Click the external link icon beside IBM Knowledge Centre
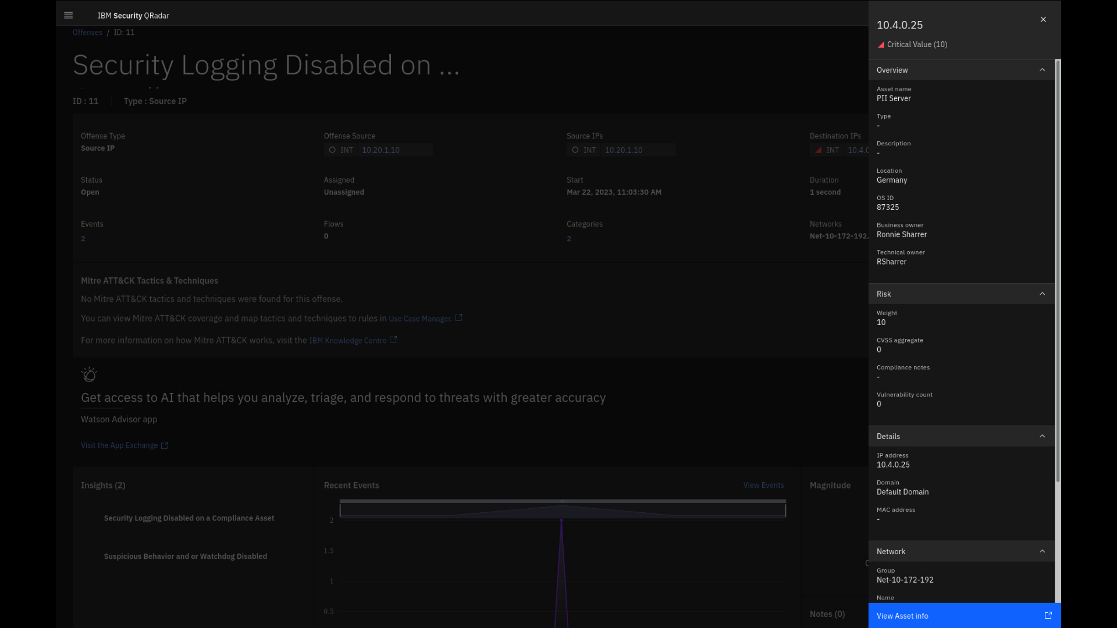 point(393,340)
